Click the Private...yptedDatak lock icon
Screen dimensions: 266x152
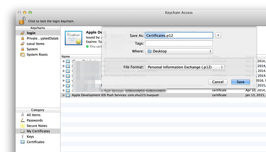click(x=22, y=38)
